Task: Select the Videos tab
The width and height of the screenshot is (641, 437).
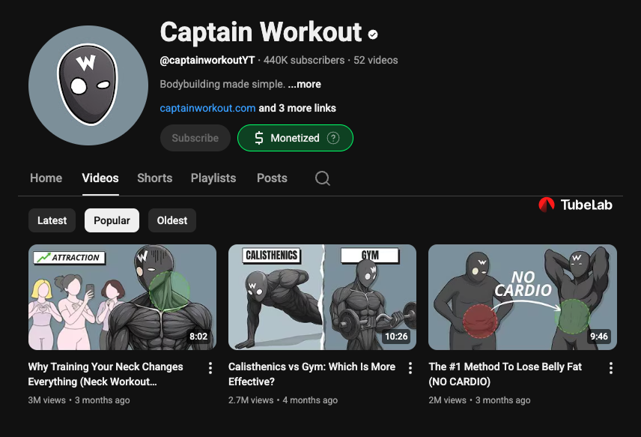Action: (x=100, y=178)
